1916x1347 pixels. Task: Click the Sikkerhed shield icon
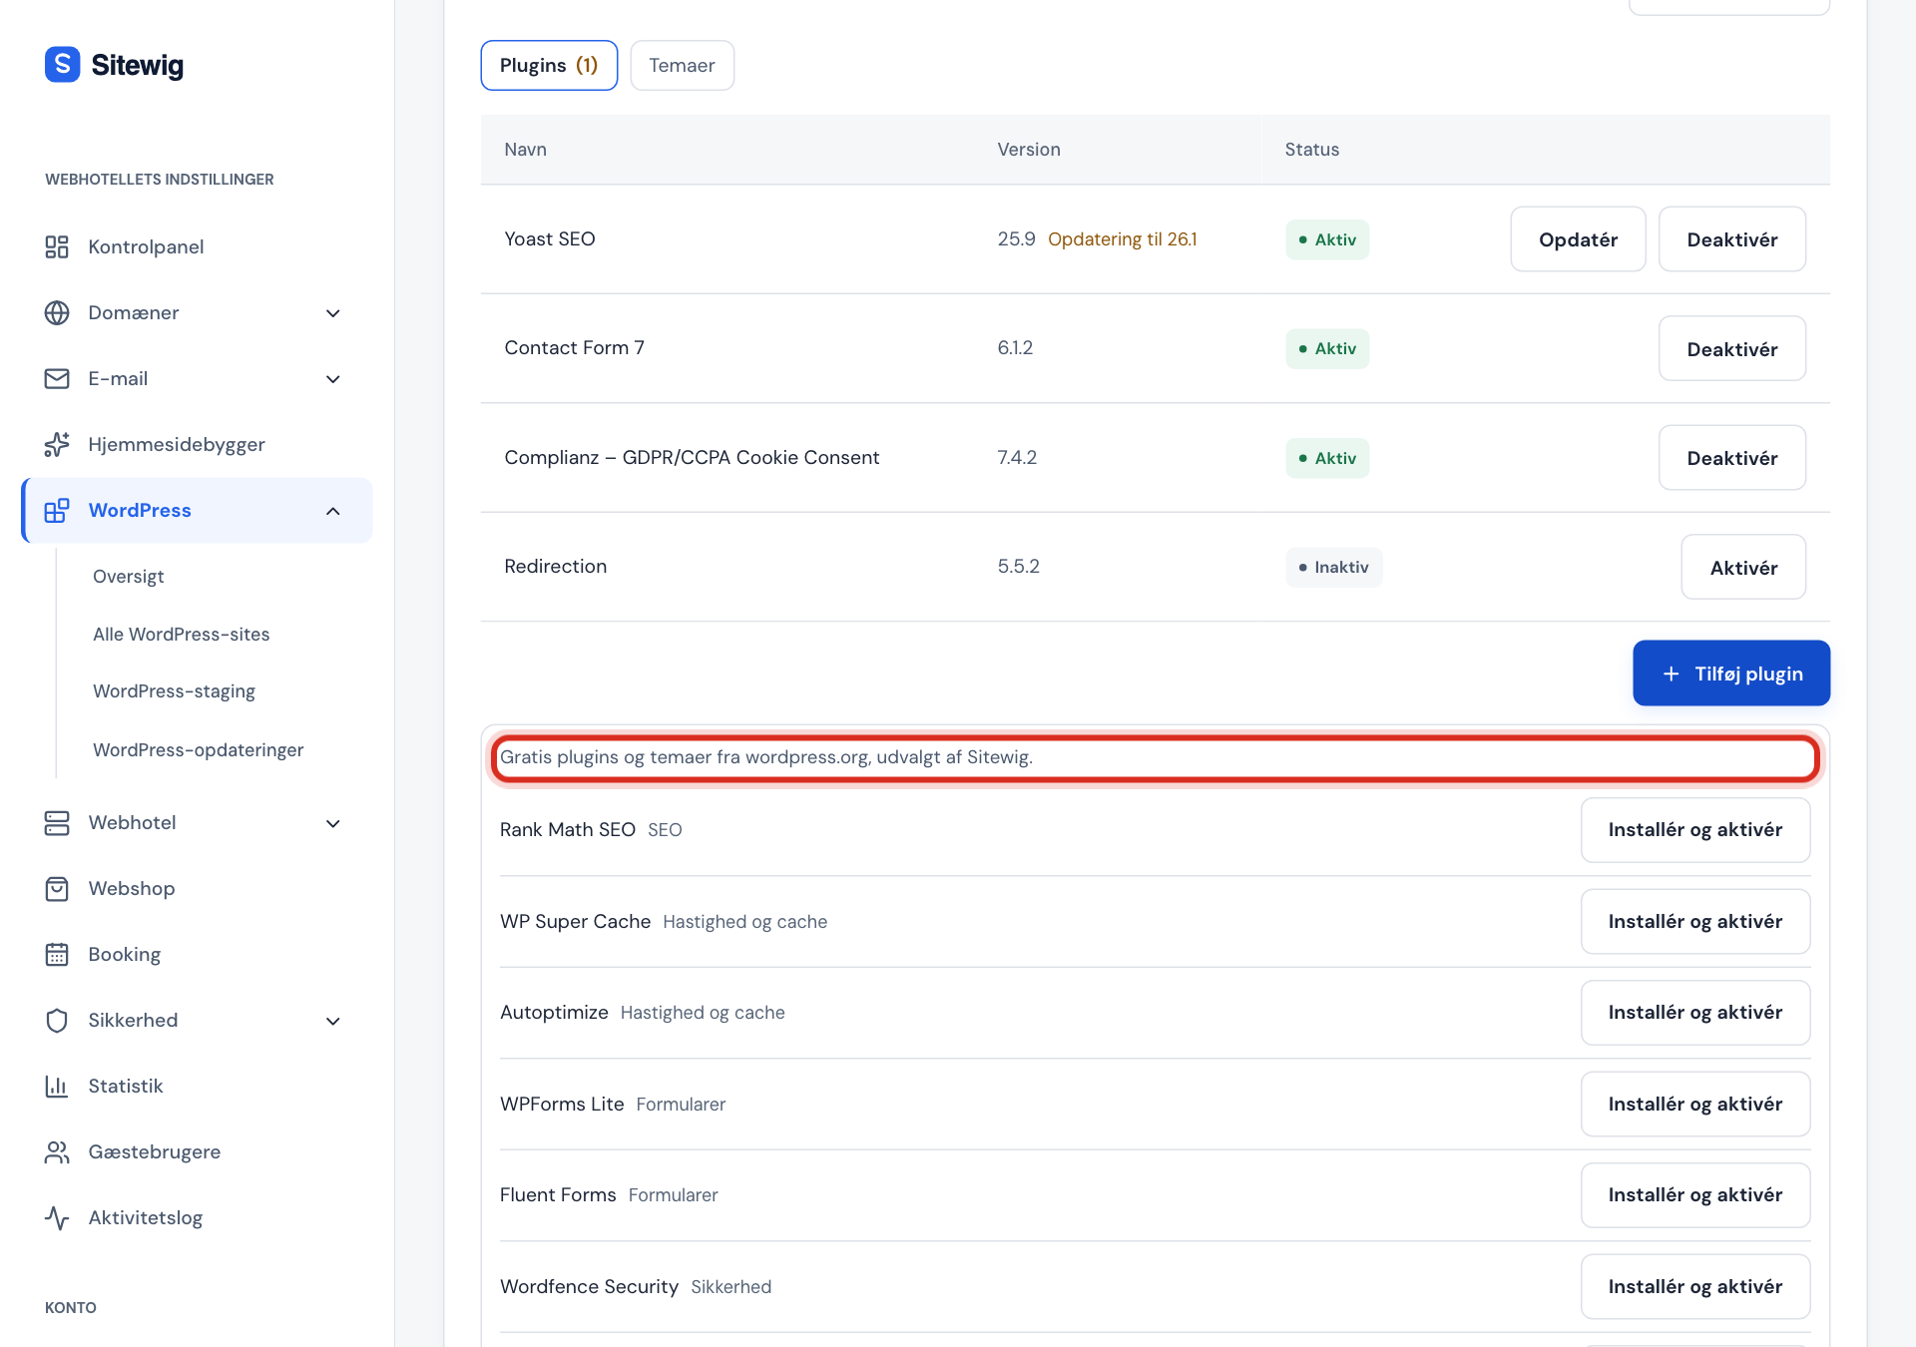pyautogui.click(x=57, y=1020)
